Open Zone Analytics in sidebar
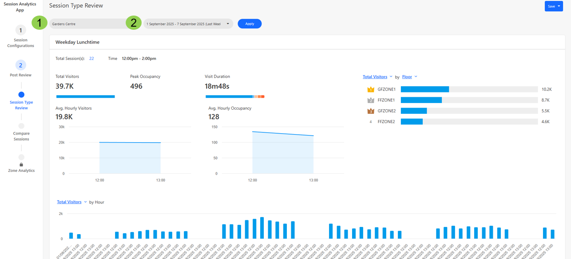Image resolution: width=571 pixels, height=259 pixels. (21, 171)
